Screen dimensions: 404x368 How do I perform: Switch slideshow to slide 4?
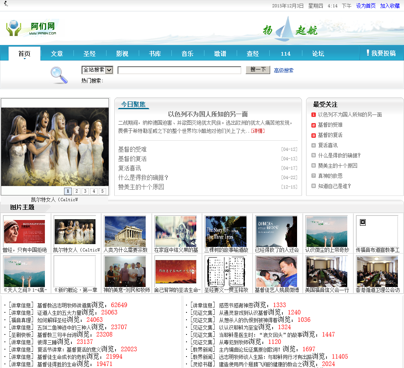pyautogui.click(x=94, y=191)
